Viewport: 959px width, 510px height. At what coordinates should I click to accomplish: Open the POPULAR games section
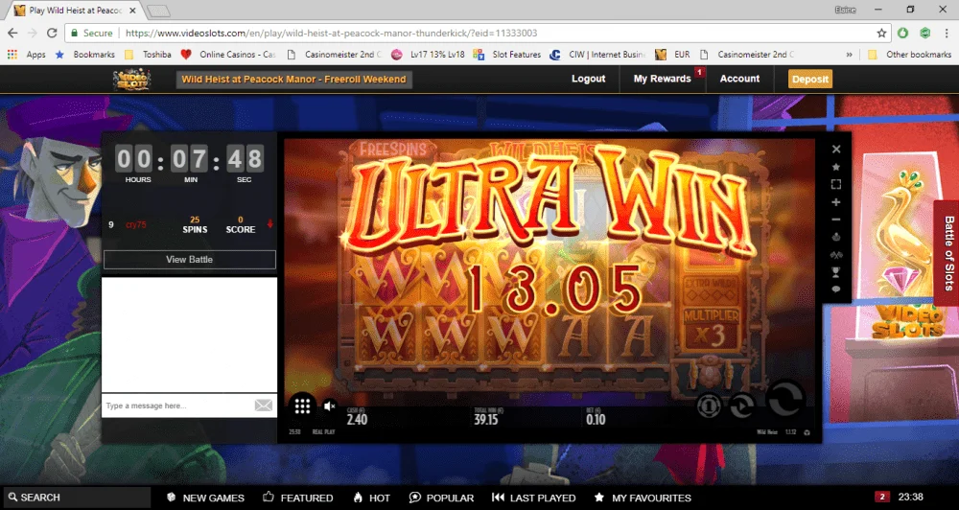[x=441, y=498]
